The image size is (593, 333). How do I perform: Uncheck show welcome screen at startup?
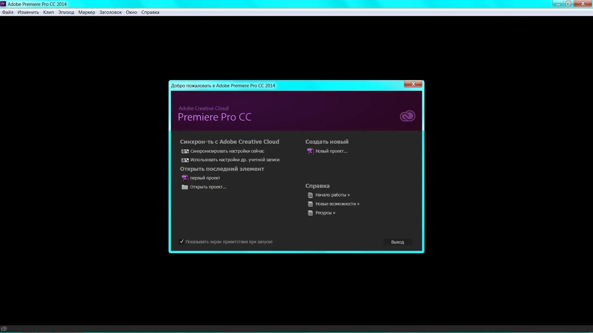coord(182,242)
